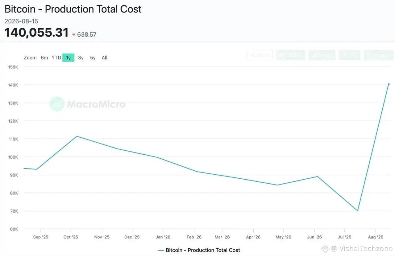Select the highlighted 1y zoom option

tap(68, 58)
